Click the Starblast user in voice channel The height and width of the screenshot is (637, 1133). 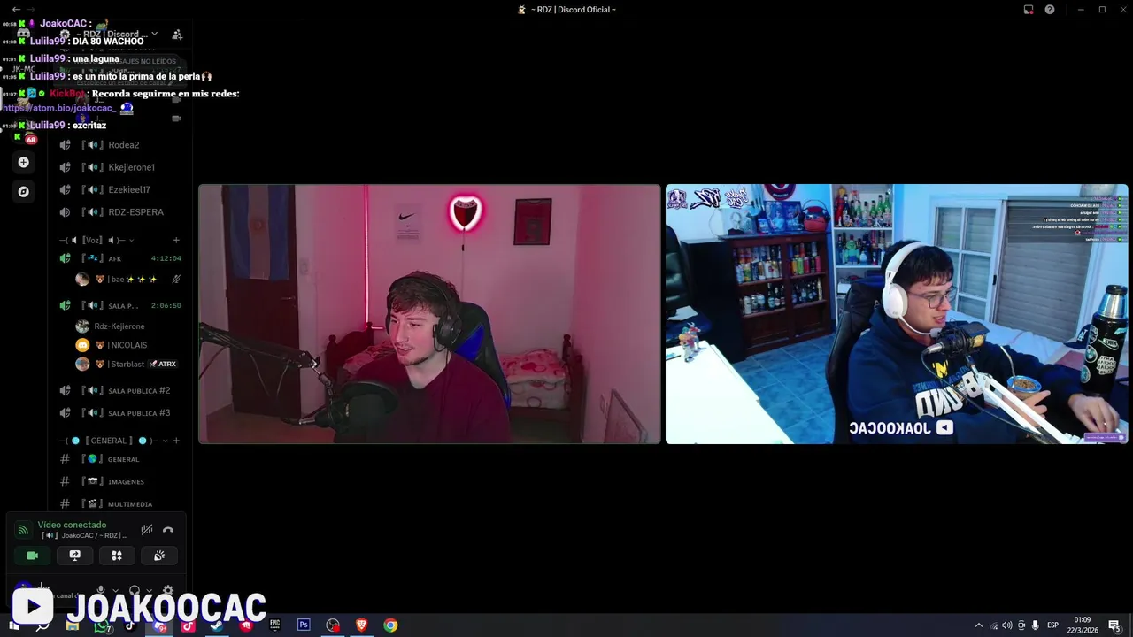[129, 364]
